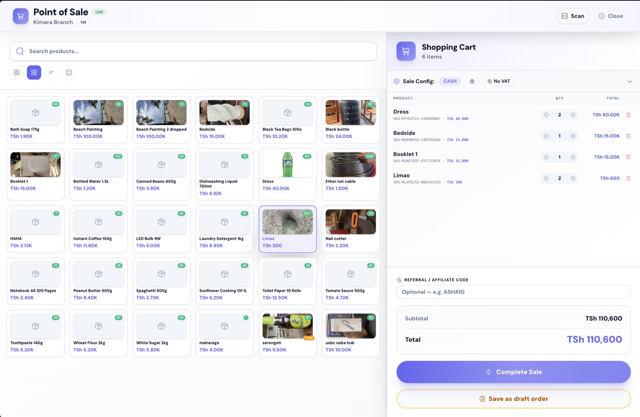This screenshot has height=417, width=640.
Task: Click the referral code input field
Action: pyautogui.click(x=514, y=292)
